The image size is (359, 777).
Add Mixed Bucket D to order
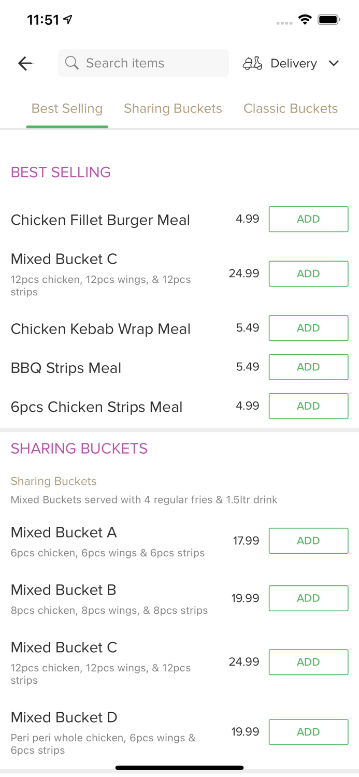(308, 732)
